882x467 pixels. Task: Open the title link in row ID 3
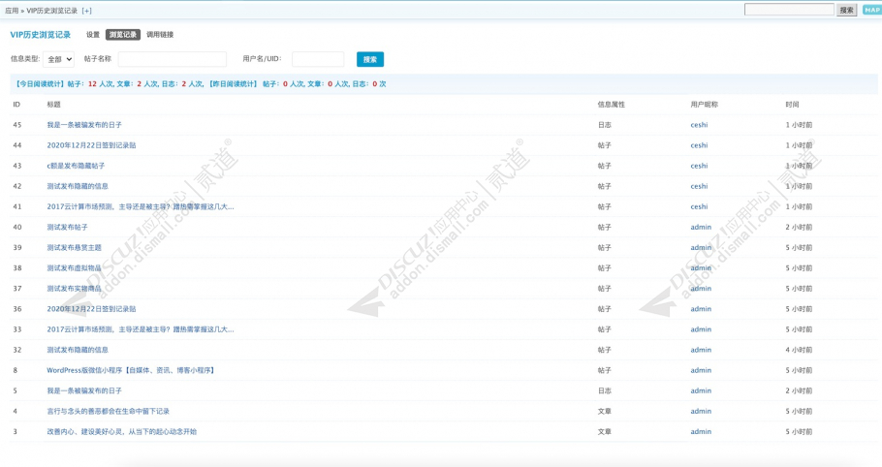tap(121, 431)
